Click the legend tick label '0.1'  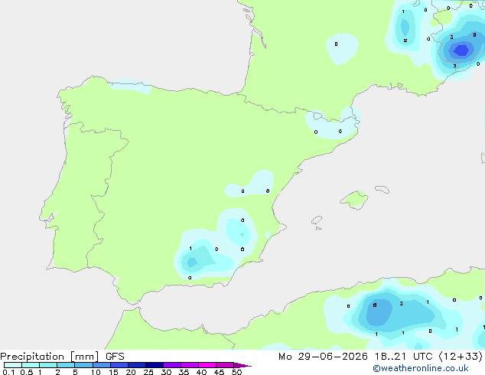pos(8,372)
